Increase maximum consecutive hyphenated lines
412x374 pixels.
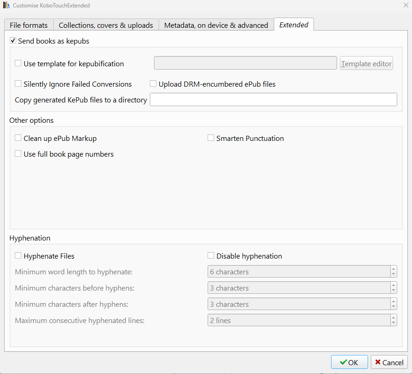coord(394,317)
